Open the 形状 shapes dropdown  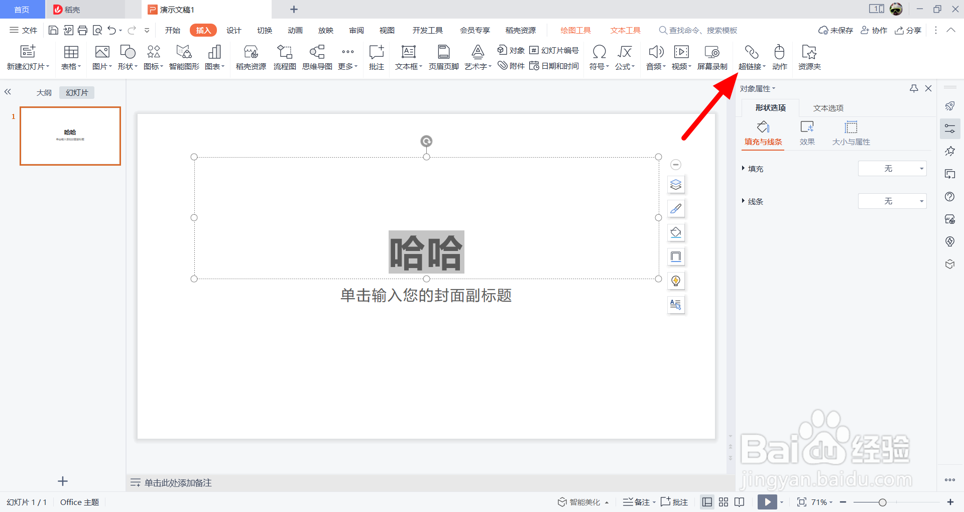[x=128, y=57]
